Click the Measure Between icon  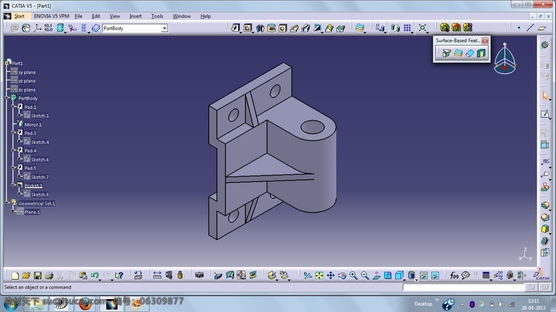157,275
